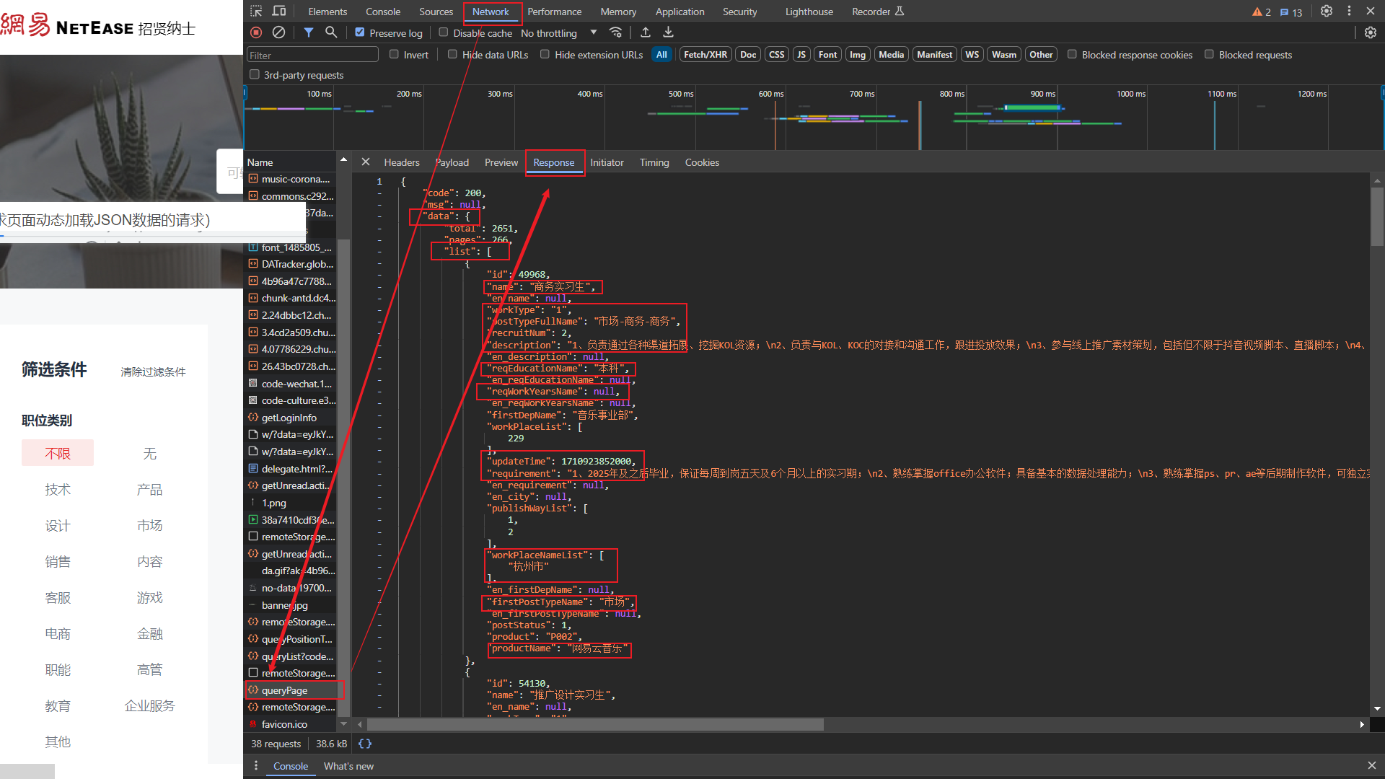Open What's new drawer tab
This screenshot has height=779, width=1385.
click(x=348, y=766)
